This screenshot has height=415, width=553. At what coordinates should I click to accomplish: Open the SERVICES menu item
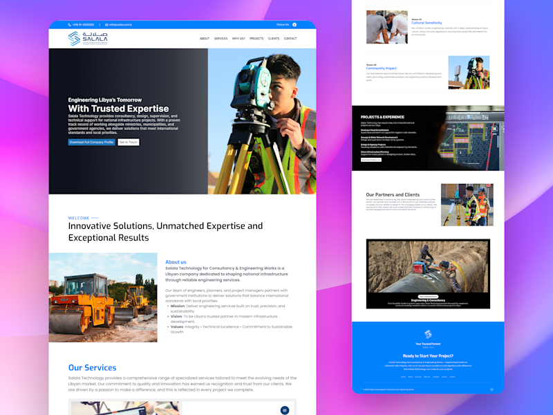click(x=221, y=39)
